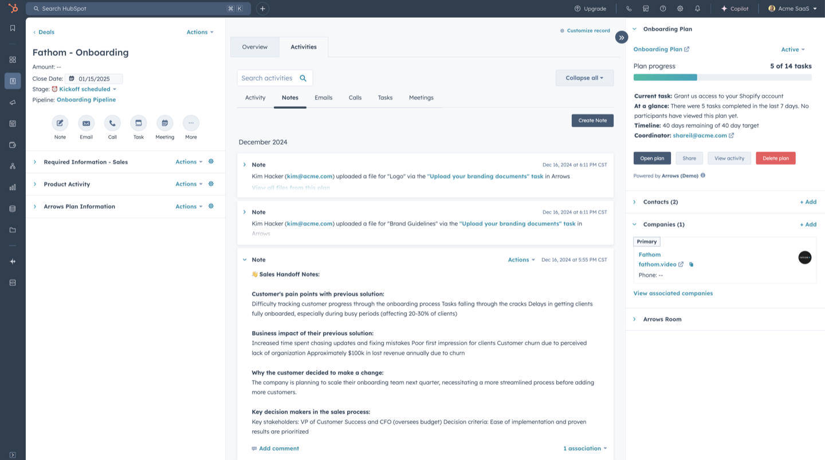Open Commerce wallet icon in sidebar
825x460 pixels.
click(13, 145)
